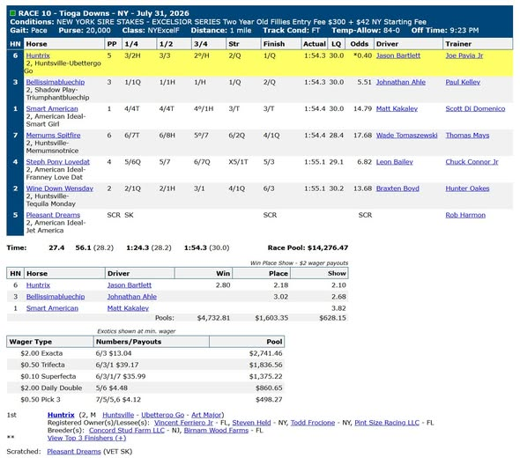Screen dimensions: 520x458
Task: Select the Bellissimabluechip horse link in race results
Action: tap(56, 82)
